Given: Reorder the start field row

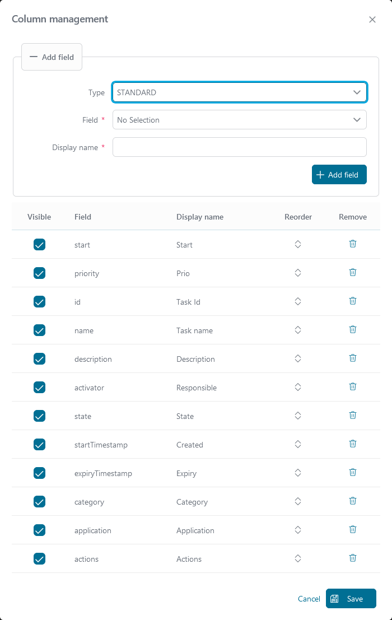Looking at the screenshot, I should pos(298,244).
